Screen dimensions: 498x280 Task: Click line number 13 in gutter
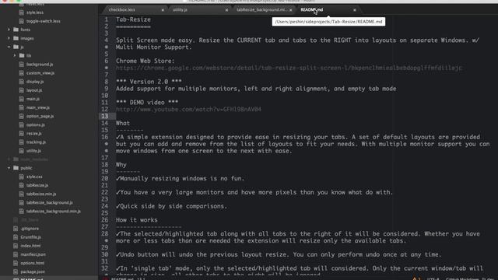pos(105,116)
